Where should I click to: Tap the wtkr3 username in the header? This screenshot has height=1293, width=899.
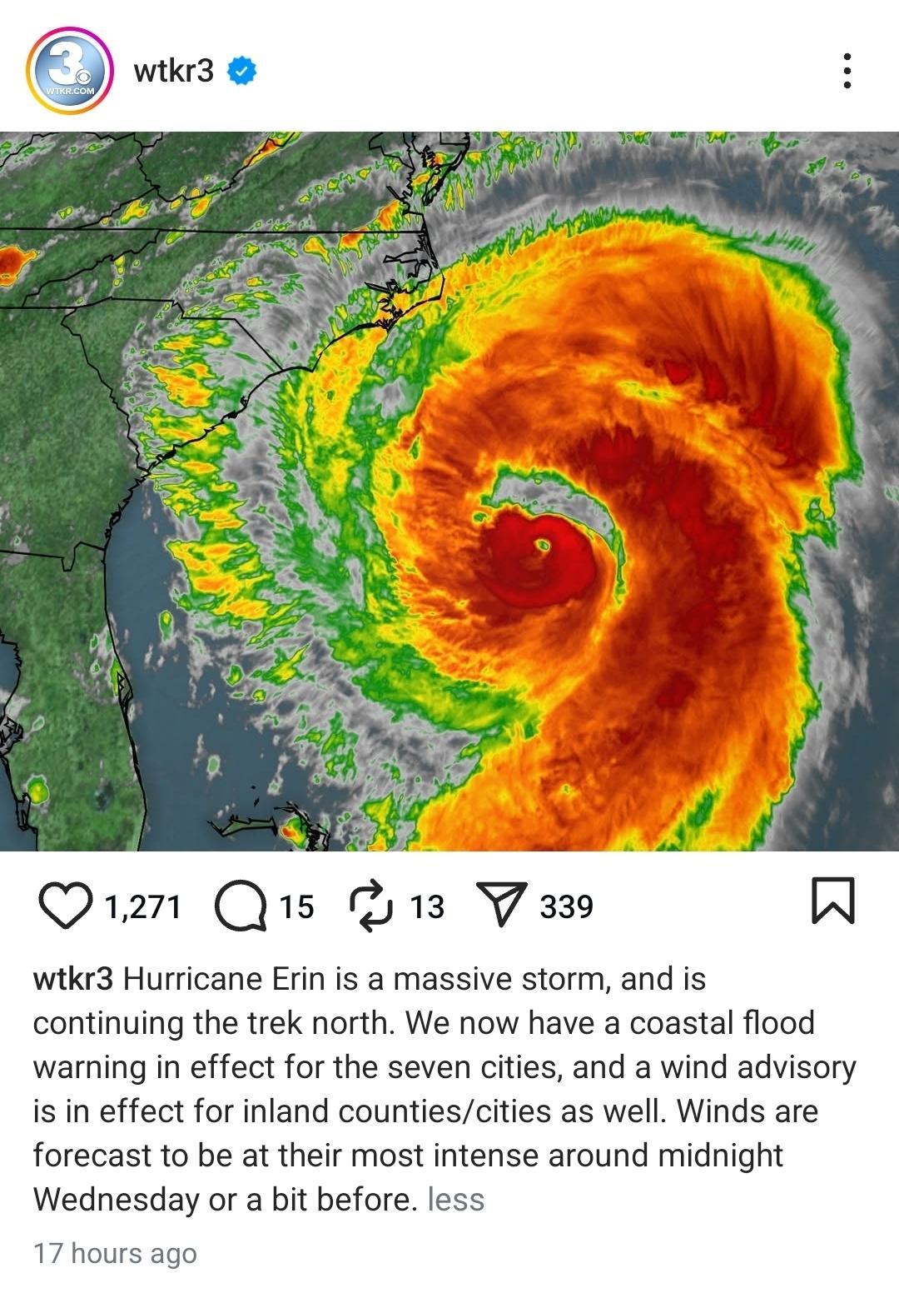click(x=174, y=71)
